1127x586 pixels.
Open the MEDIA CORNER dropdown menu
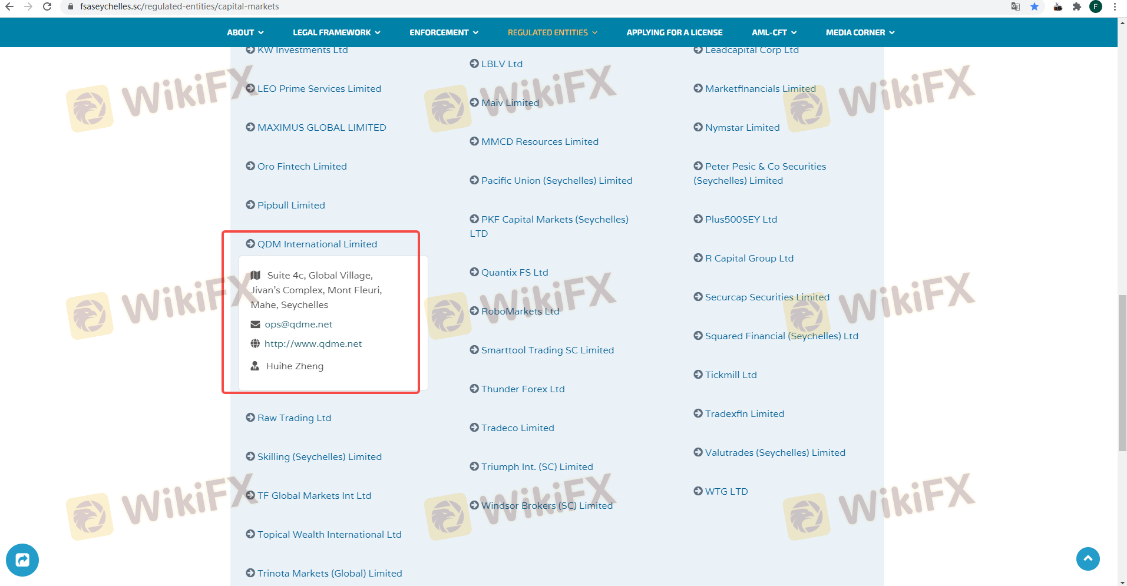tap(860, 32)
